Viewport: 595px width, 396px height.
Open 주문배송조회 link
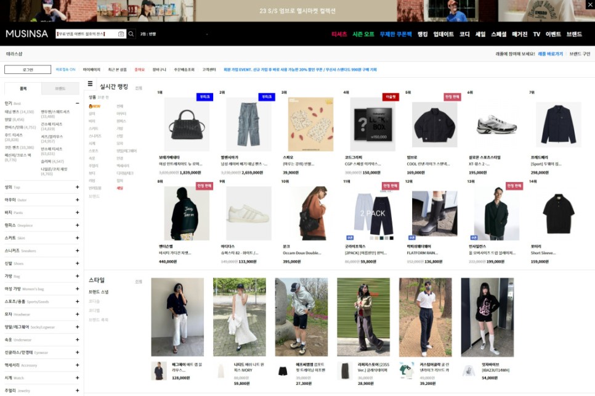(184, 70)
